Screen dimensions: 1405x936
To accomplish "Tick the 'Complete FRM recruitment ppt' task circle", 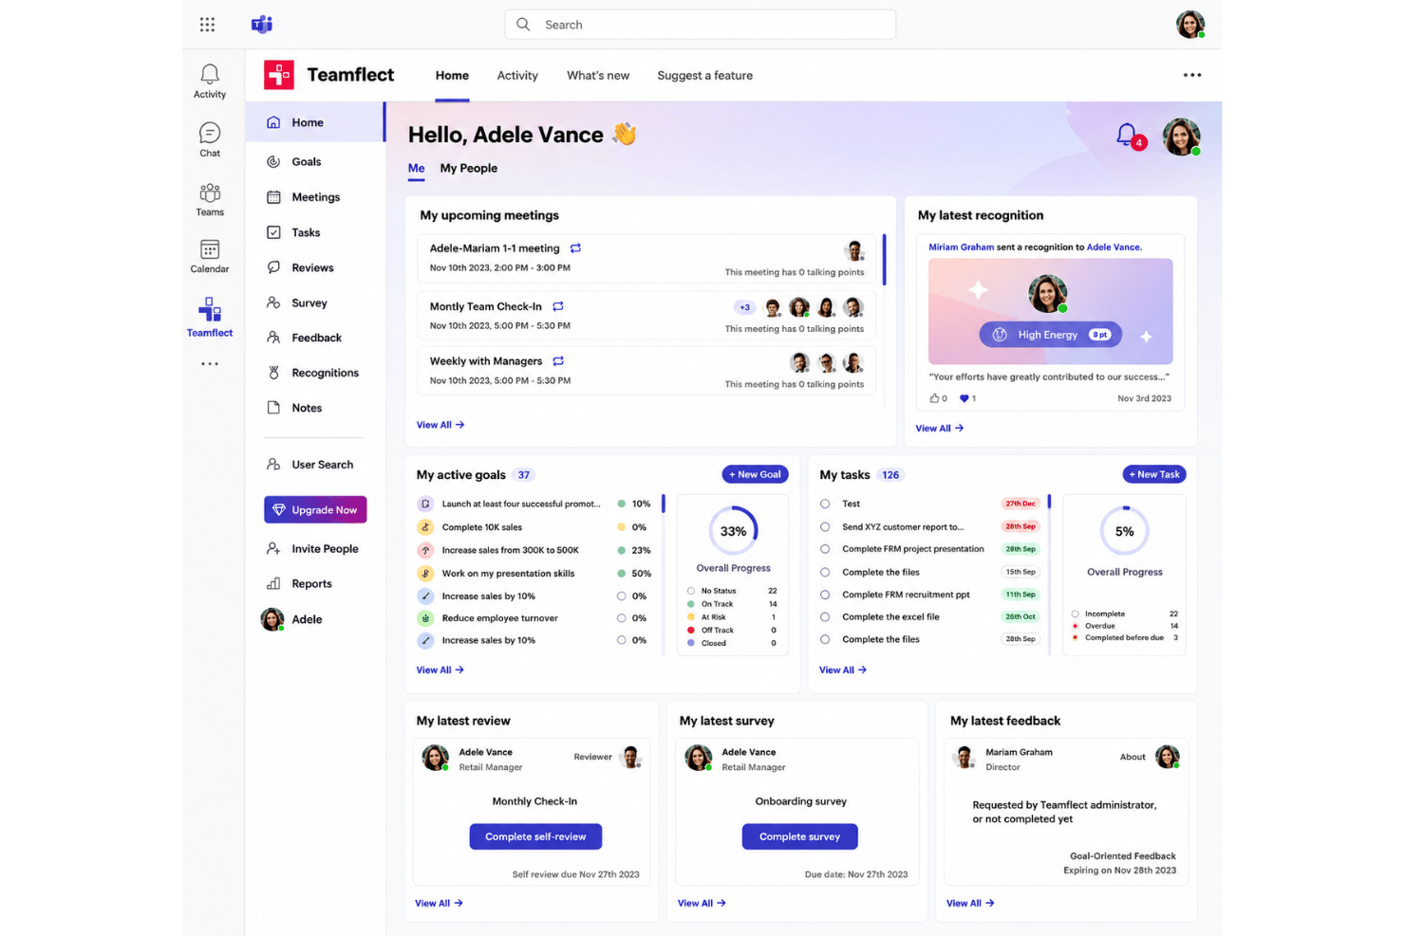I will (x=825, y=595).
